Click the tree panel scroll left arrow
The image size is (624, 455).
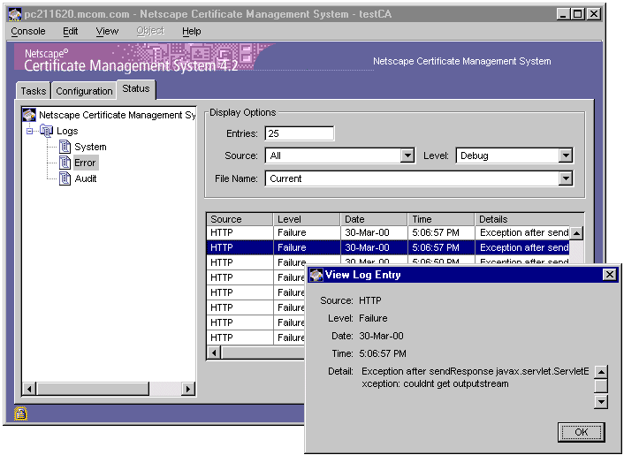tap(28, 389)
